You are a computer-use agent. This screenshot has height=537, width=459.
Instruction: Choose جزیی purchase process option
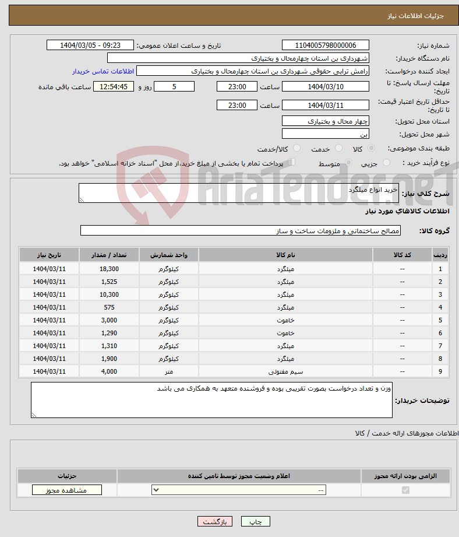click(x=387, y=162)
